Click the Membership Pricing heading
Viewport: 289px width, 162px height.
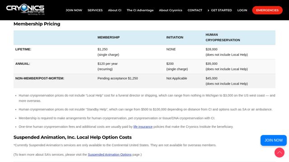37,24
